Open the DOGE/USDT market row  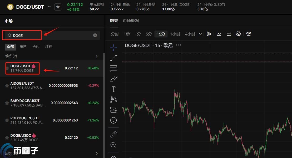pos(52,68)
